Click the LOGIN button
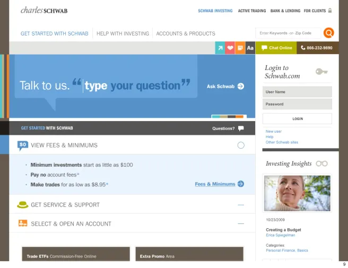This screenshot has width=348, height=268. (x=298, y=119)
